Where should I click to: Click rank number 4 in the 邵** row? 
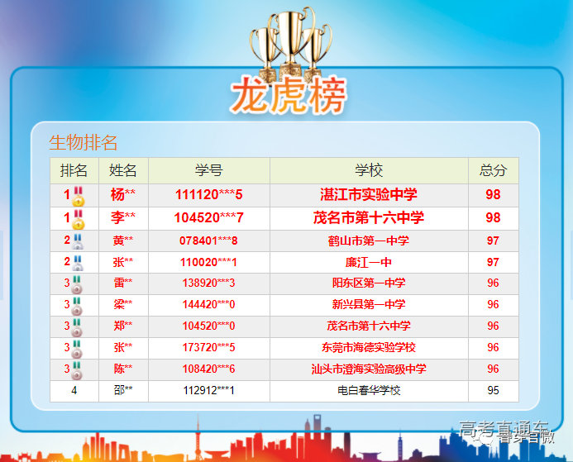tap(74, 390)
